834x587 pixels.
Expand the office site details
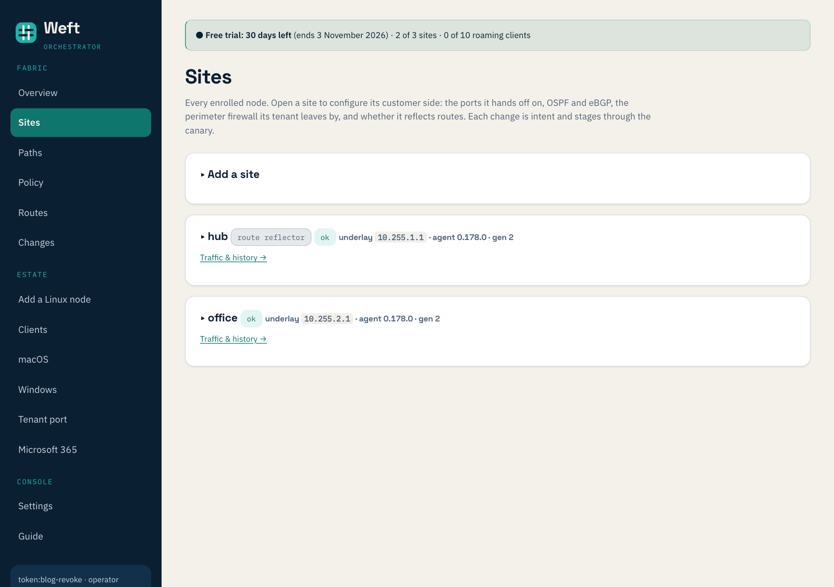pyautogui.click(x=219, y=318)
